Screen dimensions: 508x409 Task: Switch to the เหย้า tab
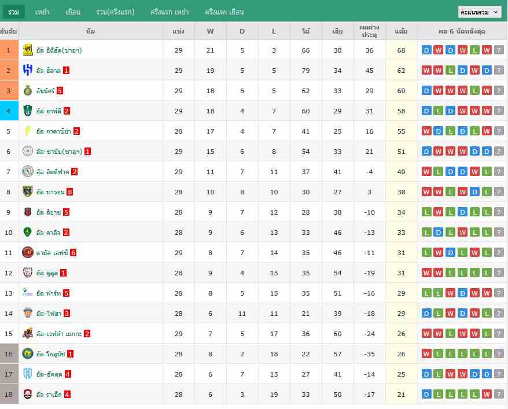[x=42, y=12]
